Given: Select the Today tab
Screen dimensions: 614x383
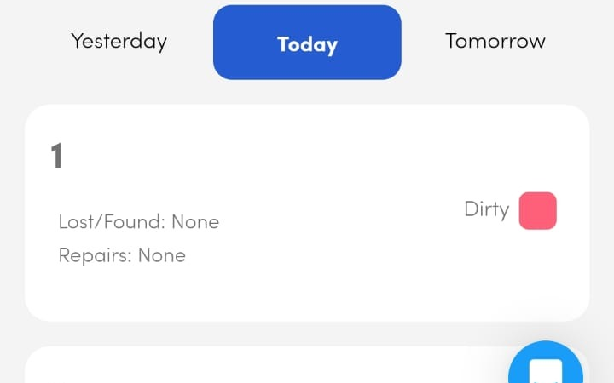Looking at the screenshot, I should [307, 43].
